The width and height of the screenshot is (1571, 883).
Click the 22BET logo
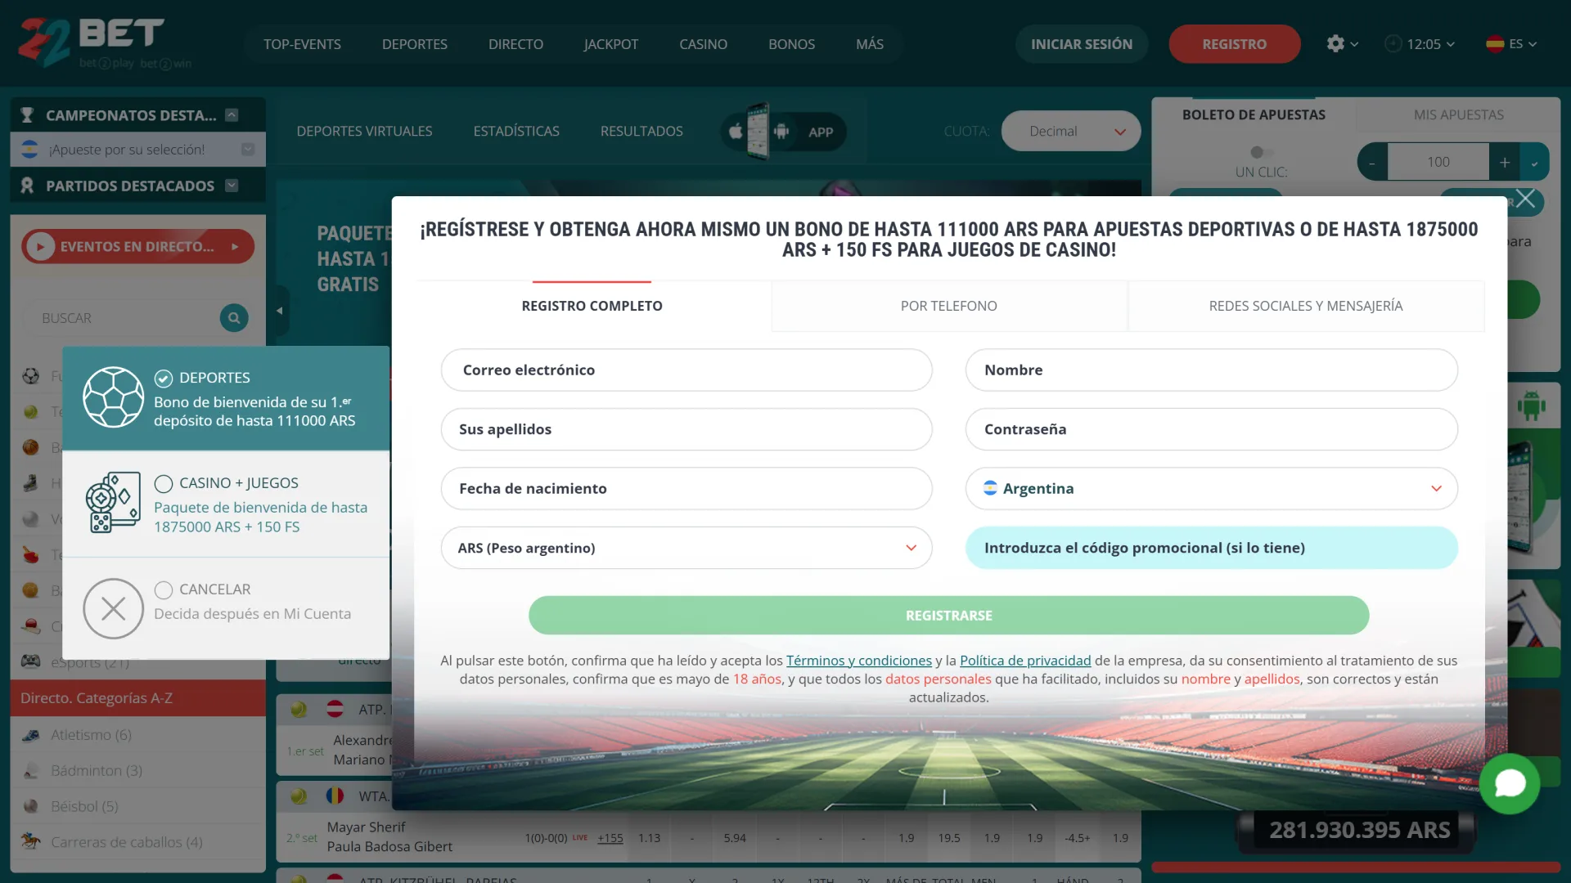click(91, 43)
